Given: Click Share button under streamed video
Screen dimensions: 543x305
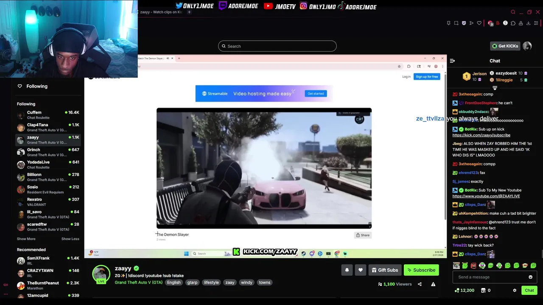Looking at the screenshot, I should pyautogui.click(x=363, y=235).
